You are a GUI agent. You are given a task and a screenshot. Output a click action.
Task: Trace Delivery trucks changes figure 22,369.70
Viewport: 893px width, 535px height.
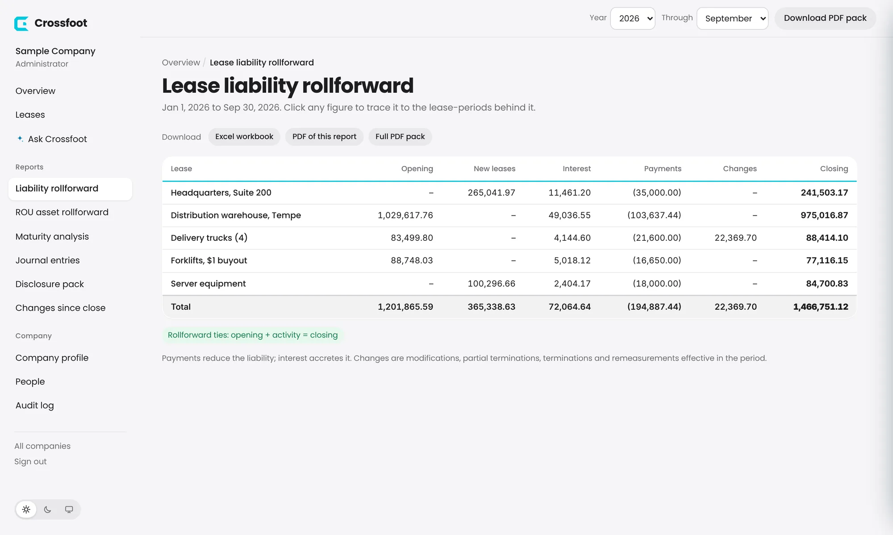(736, 238)
